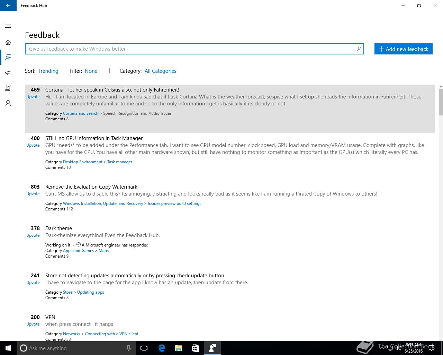This screenshot has height=355, width=443.
Task: Click the Cortana microphone icon
Action: point(128,348)
